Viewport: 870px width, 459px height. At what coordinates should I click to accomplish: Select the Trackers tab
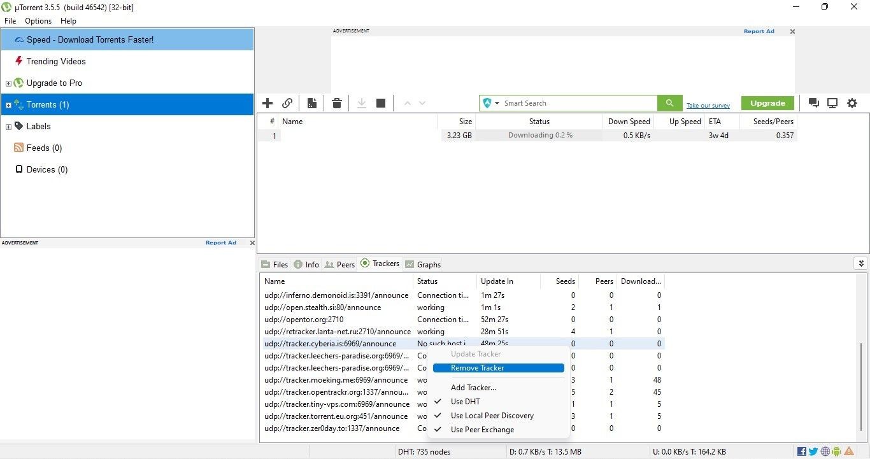(x=380, y=264)
